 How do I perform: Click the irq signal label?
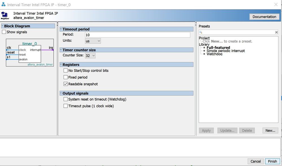pyautogui.click(x=51, y=48)
